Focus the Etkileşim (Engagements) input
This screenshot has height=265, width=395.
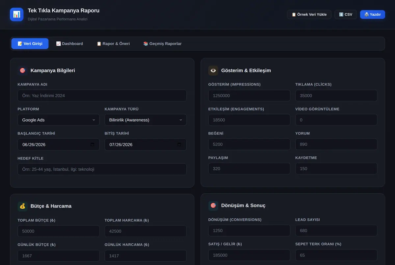pos(249,120)
